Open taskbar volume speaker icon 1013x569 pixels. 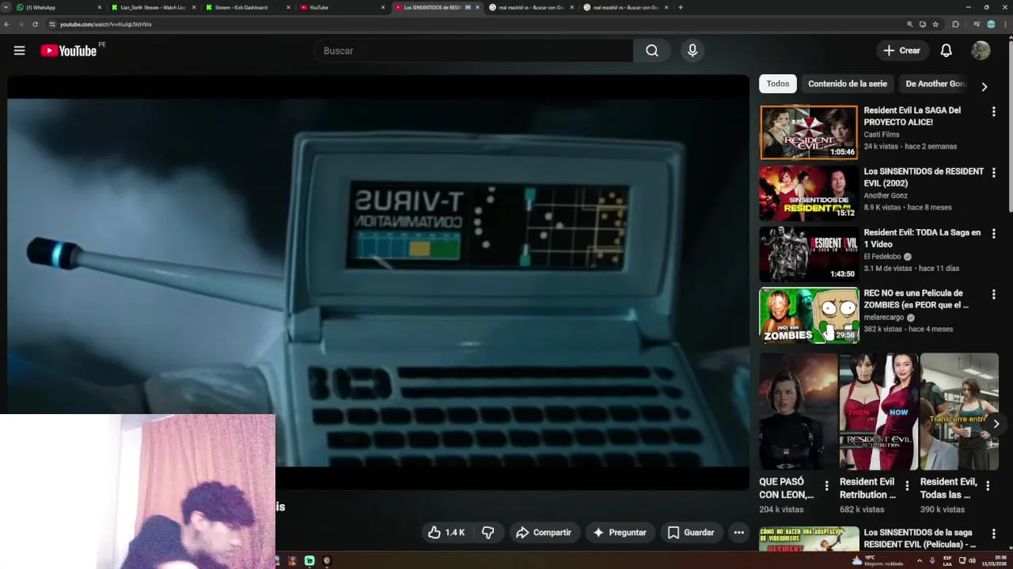(x=972, y=560)
